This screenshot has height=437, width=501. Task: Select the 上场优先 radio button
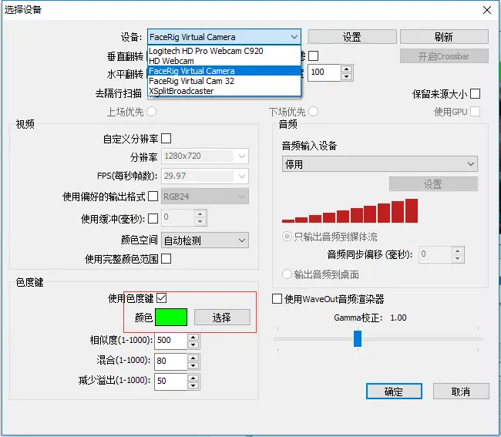point(151,112)
